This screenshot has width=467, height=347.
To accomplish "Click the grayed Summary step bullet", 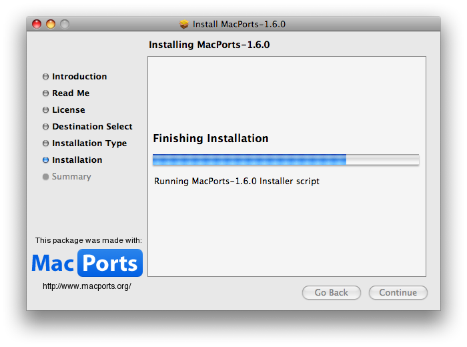I will click(x=45, y=177).
